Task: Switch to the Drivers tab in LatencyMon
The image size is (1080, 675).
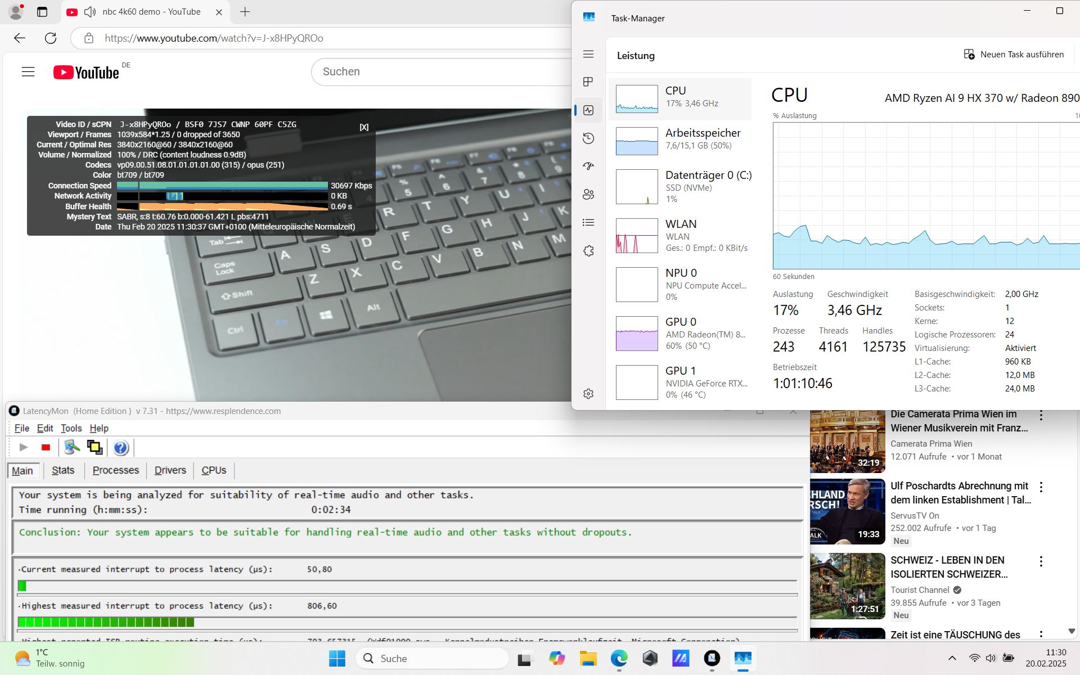Action: click(x=170, y=470)
